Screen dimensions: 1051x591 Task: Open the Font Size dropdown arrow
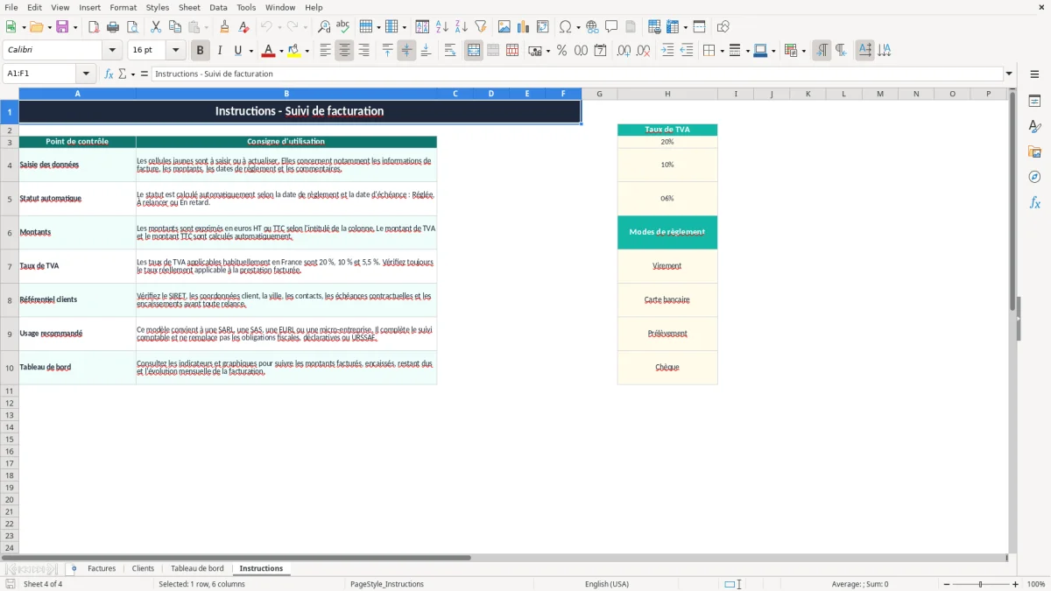[x=175, y=51]
